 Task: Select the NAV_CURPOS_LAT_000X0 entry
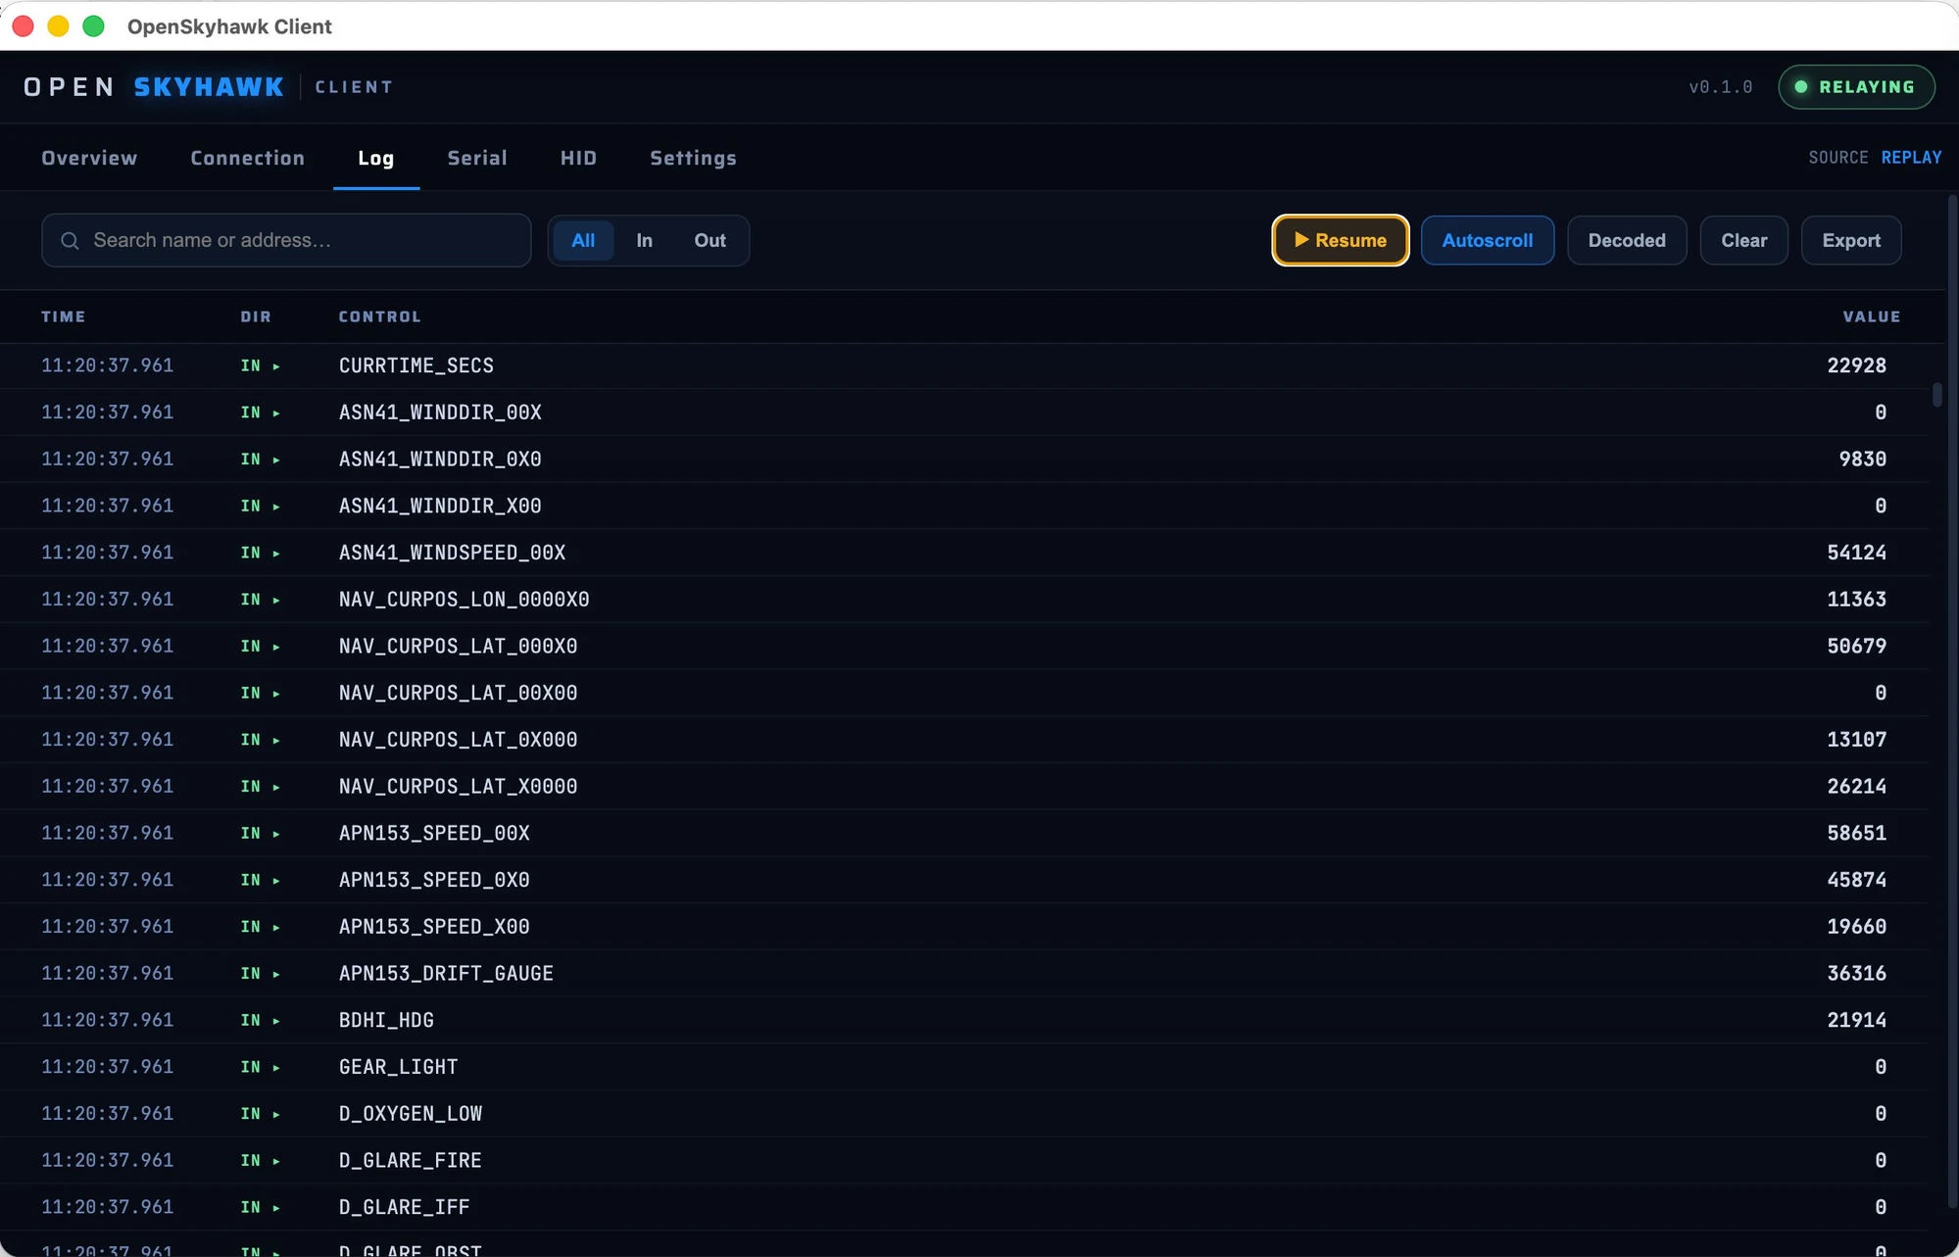click(x=458, y=647)
